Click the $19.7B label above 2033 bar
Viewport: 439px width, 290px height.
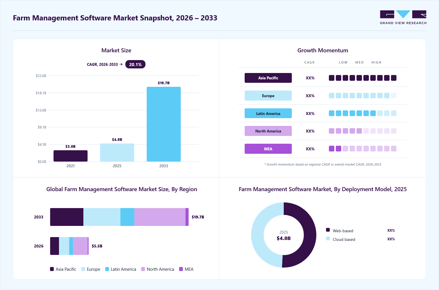164,83
